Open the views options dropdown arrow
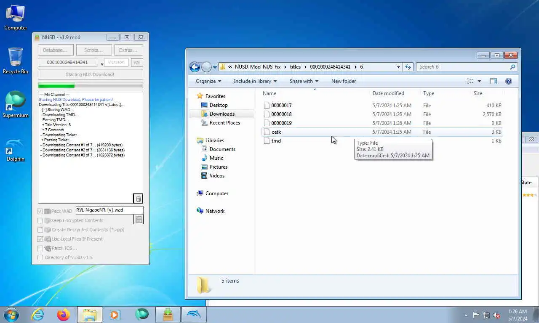The image size is (539, 323). (479, 81)
